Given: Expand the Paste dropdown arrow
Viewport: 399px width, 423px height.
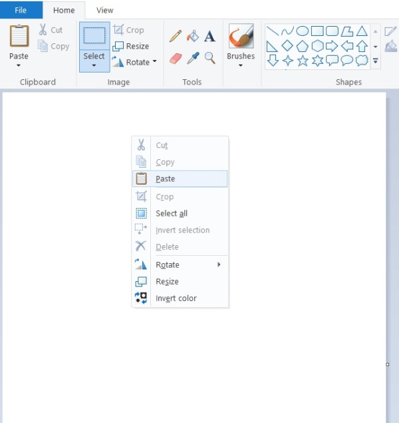Looking at the screenshot, I should (x=19, y=65).
